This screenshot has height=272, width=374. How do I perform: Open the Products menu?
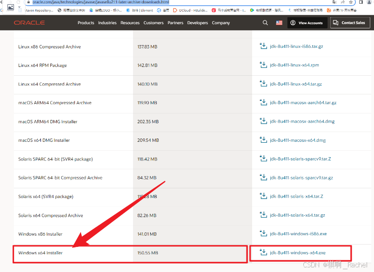[x=86, y=23]
